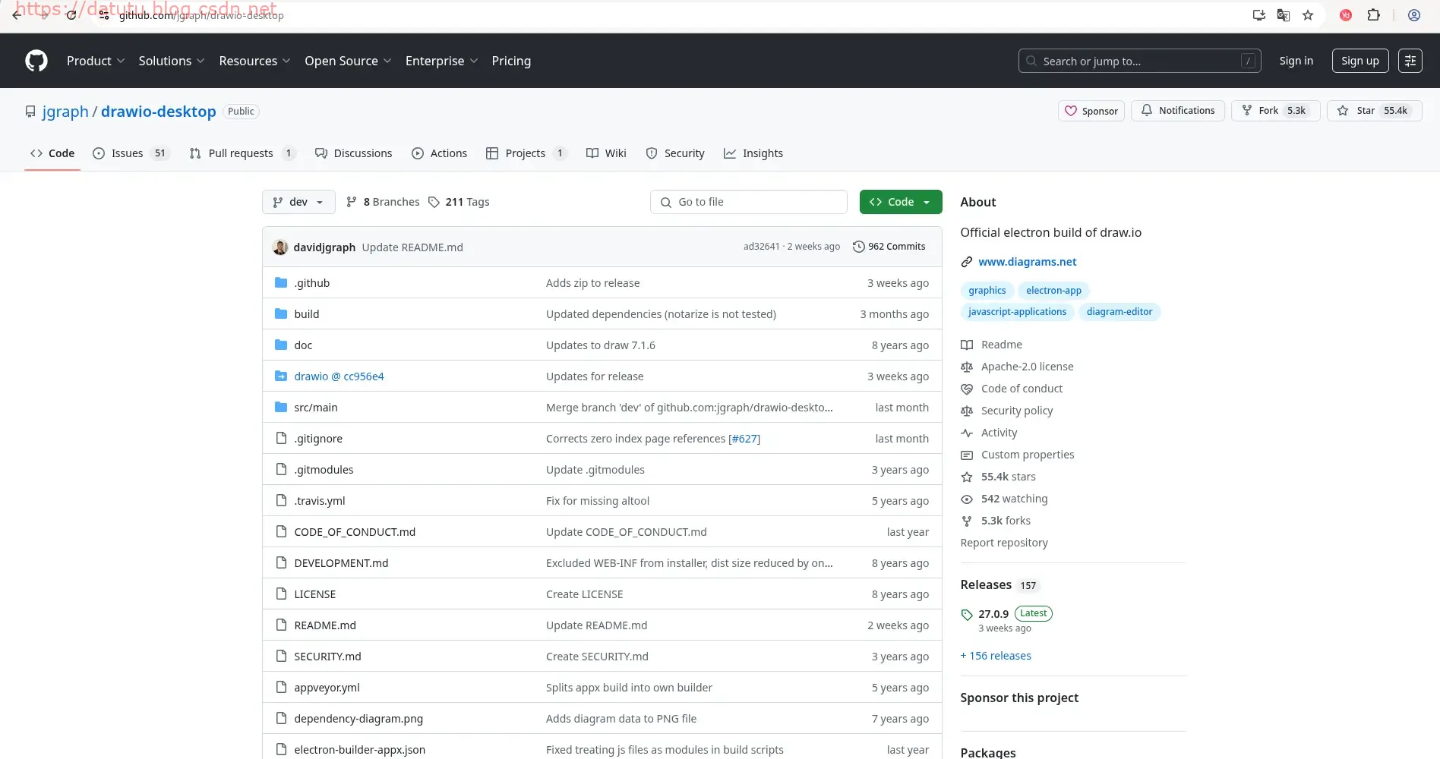Reload the page with the refresh icon

(x=71, y=15)
